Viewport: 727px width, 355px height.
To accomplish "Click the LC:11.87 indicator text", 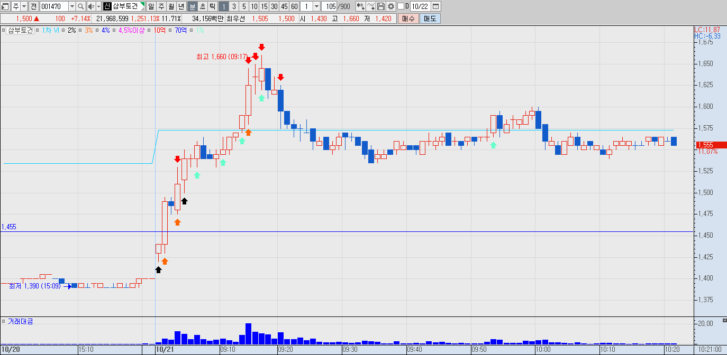I will tap(707, 30).
